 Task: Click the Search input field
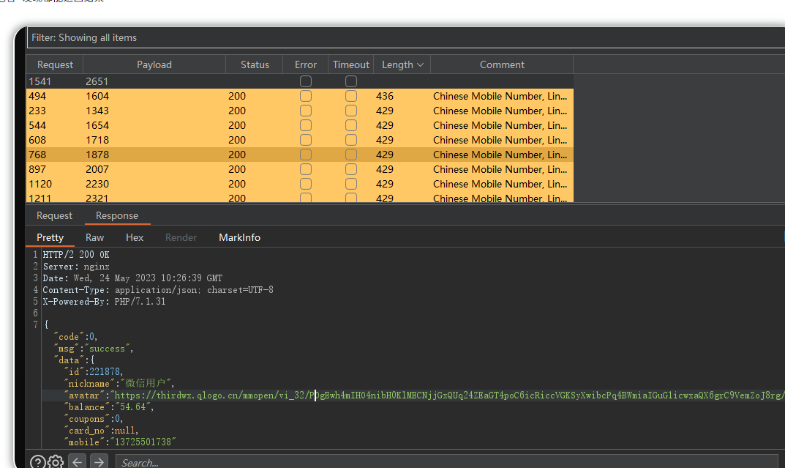click(446, 462)
